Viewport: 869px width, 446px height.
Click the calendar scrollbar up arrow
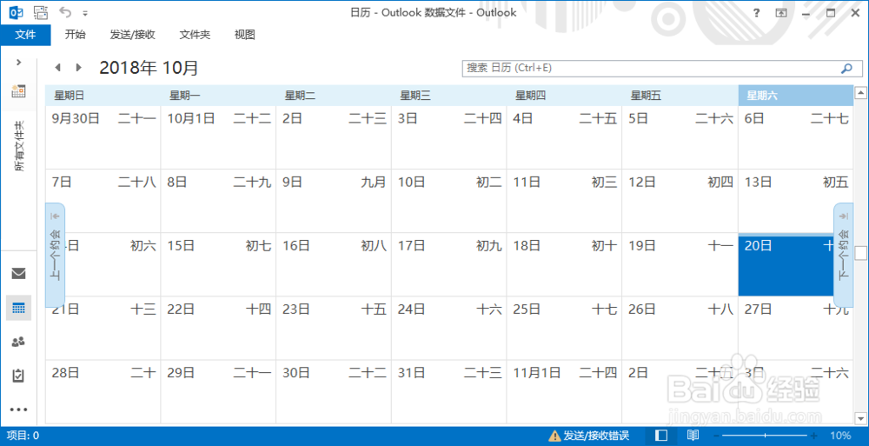pos(860,92)
